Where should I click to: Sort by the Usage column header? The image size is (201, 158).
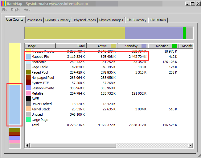tap(40, 46)
